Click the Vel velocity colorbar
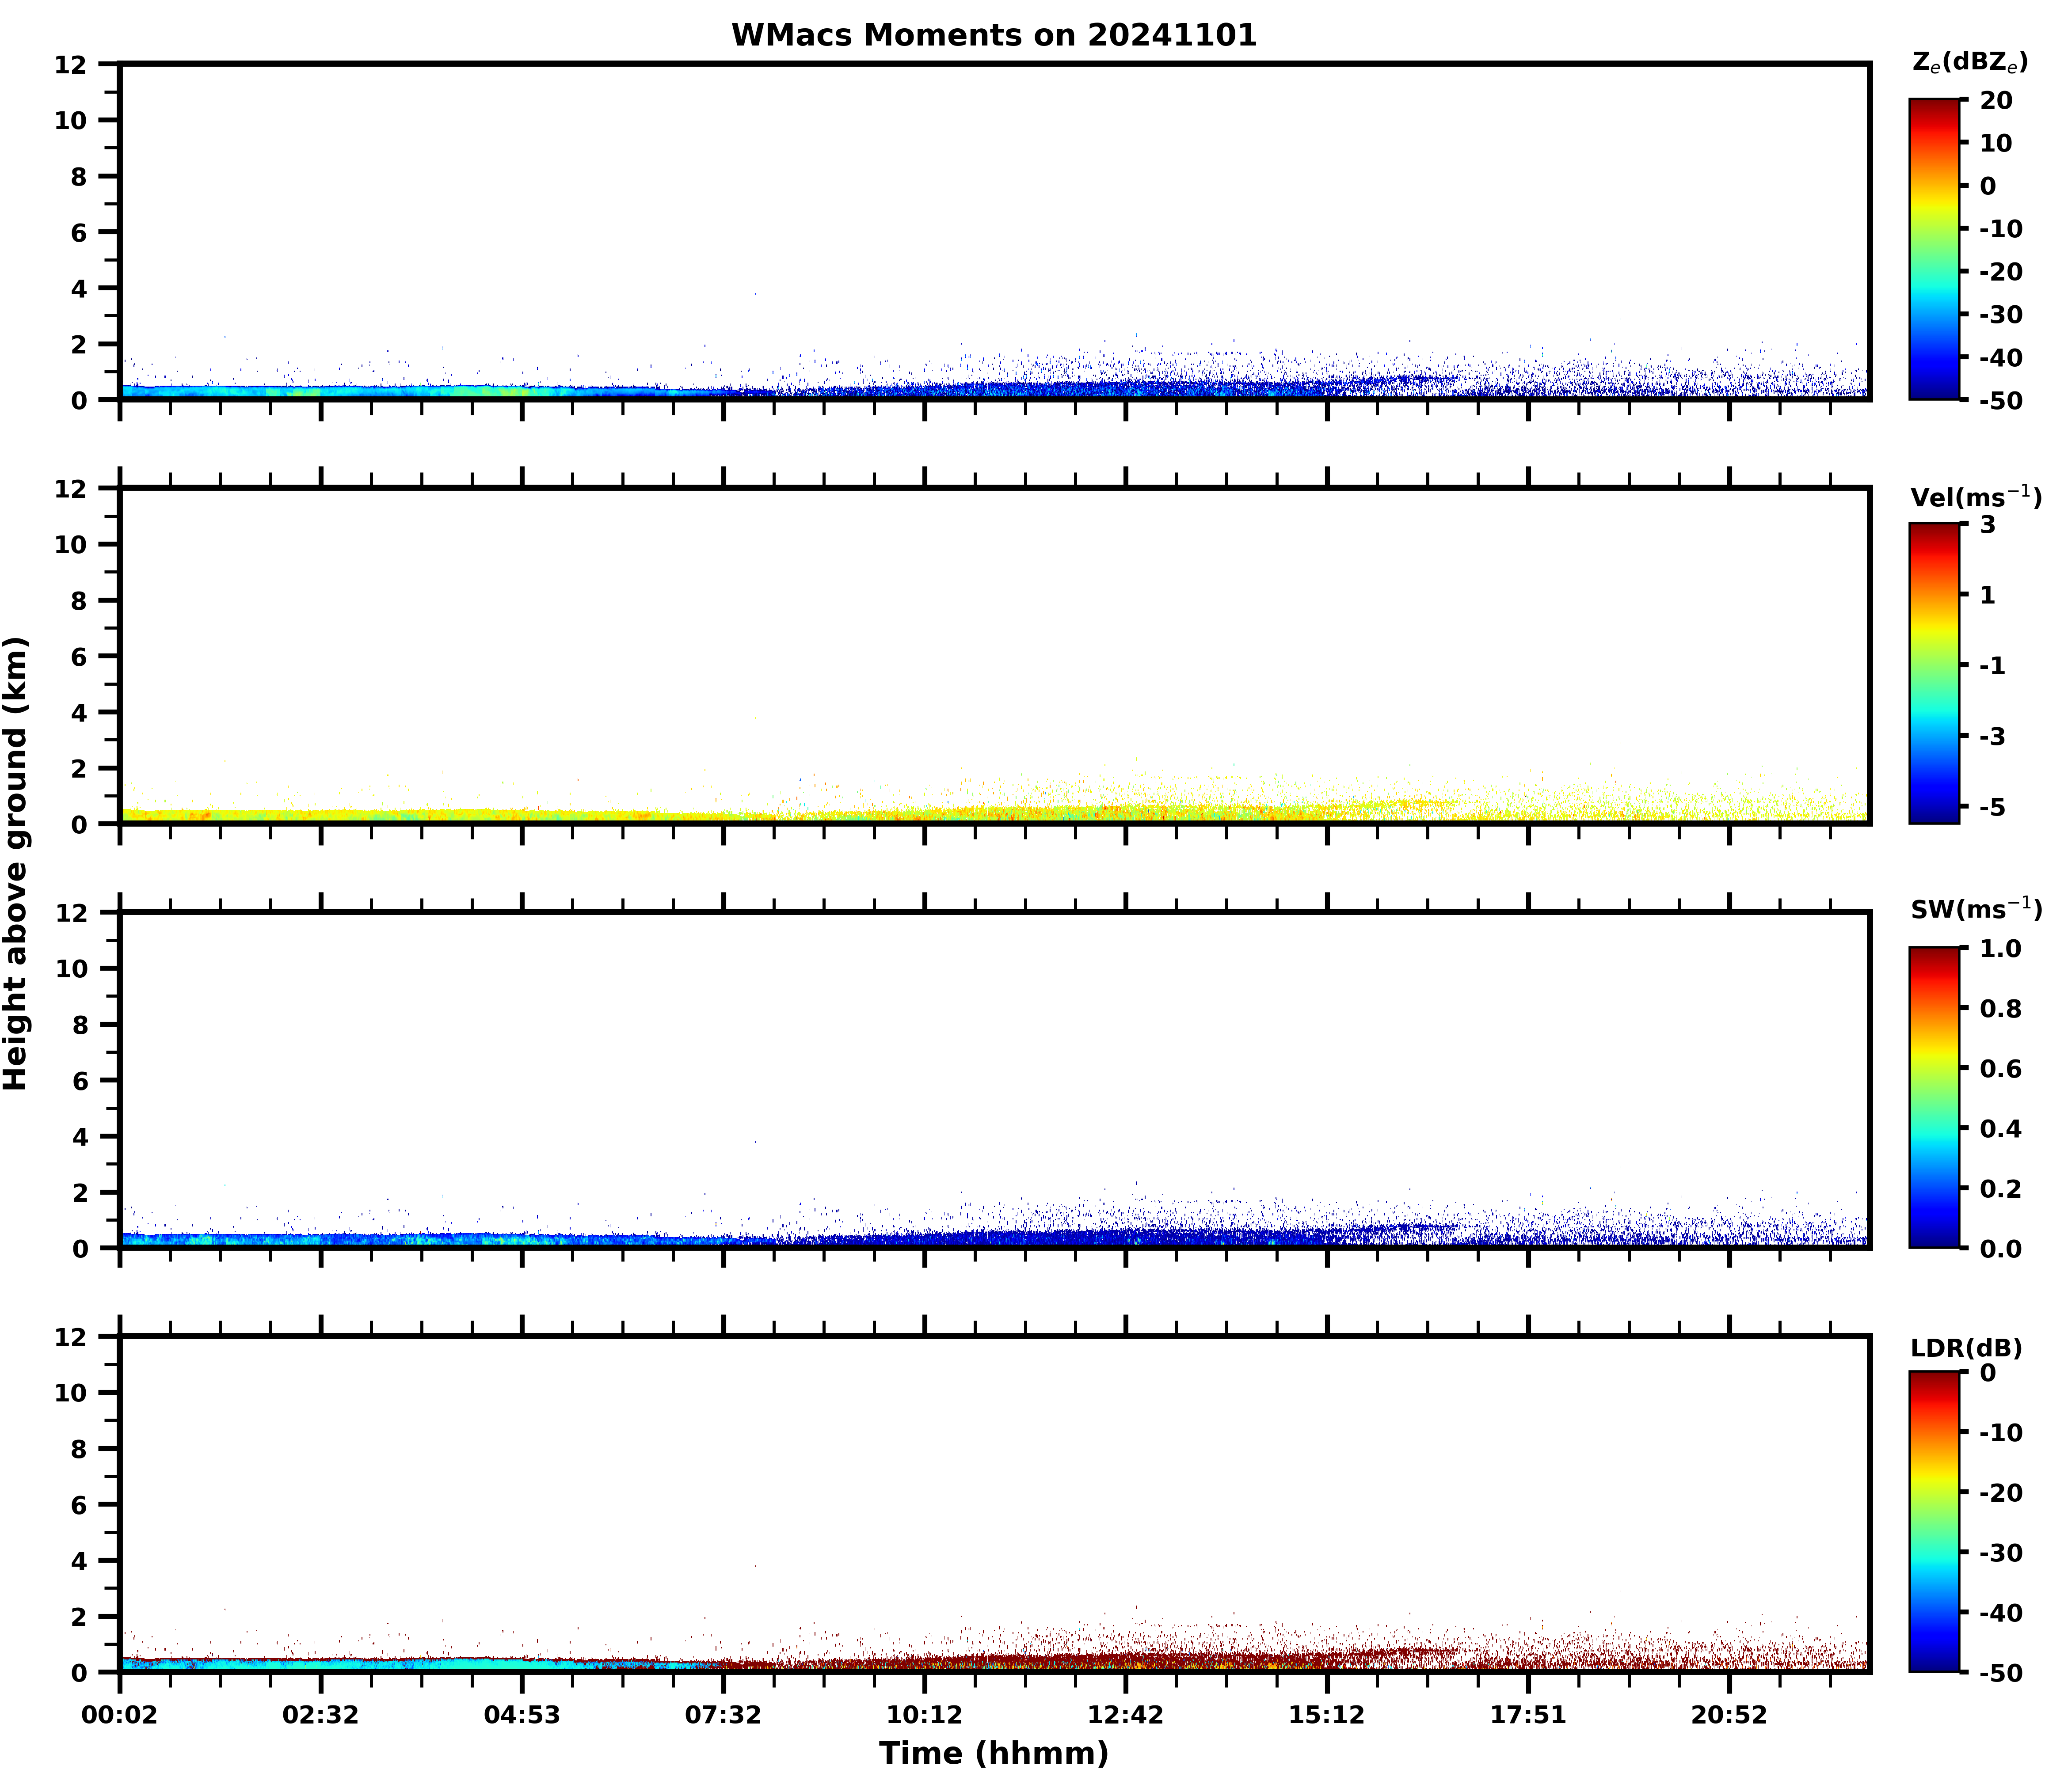The image size is (2064, 1792). click(x=1934, y=673)
